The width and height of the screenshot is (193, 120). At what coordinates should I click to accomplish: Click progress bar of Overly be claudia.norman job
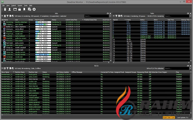pos(43,55)
